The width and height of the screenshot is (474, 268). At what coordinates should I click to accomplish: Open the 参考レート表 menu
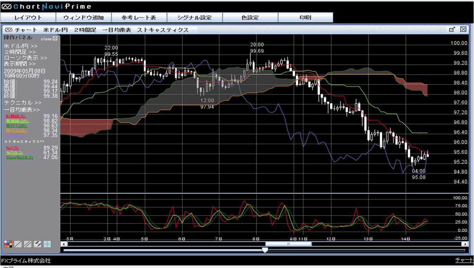click(139, 18)
